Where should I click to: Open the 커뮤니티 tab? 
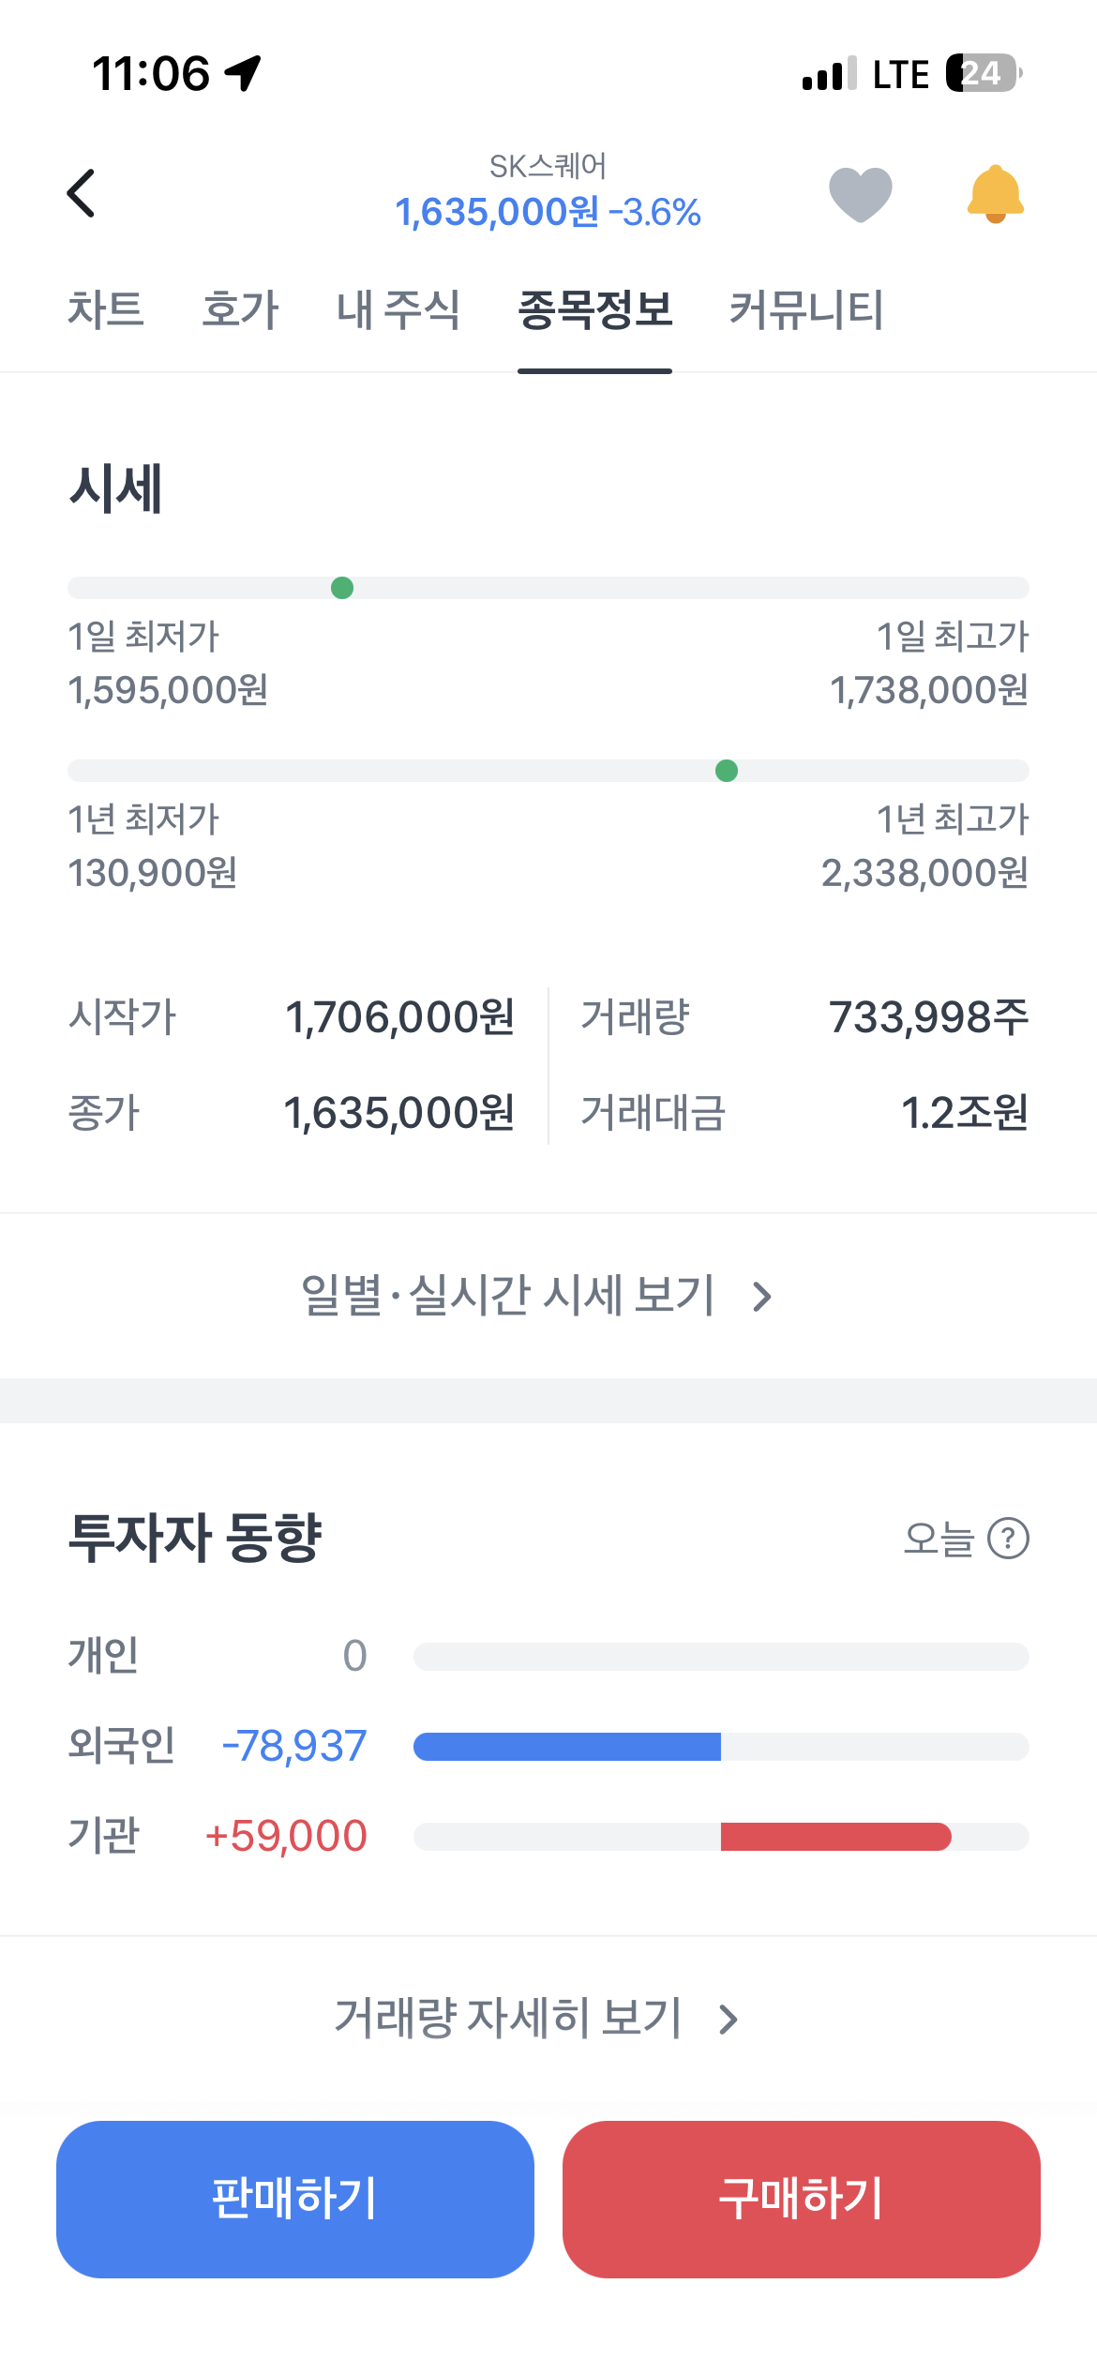pos(806,309)
